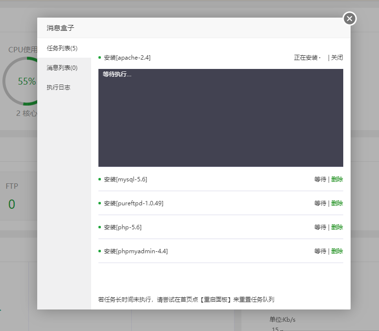Select the 安装[mysql-5.6] task row

221,179
